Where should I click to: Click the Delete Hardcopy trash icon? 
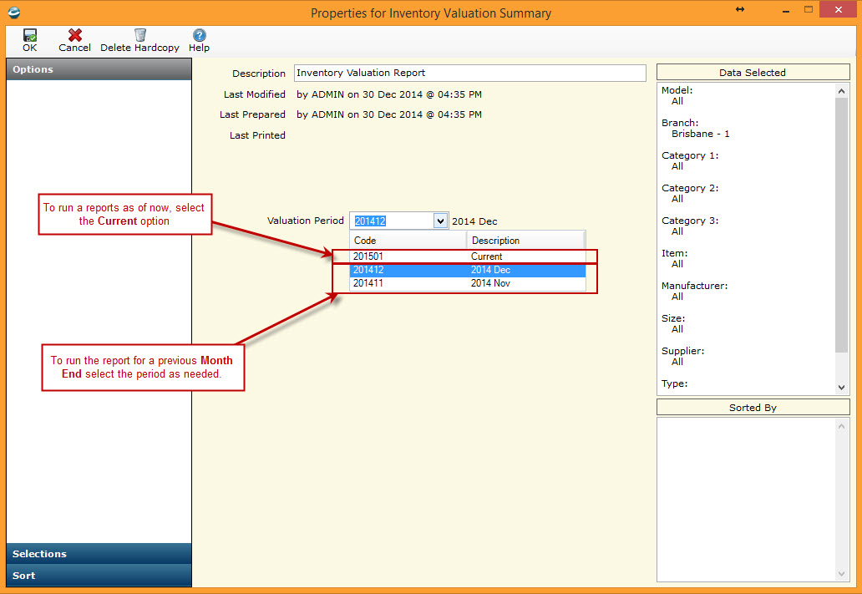pos(140,35)
